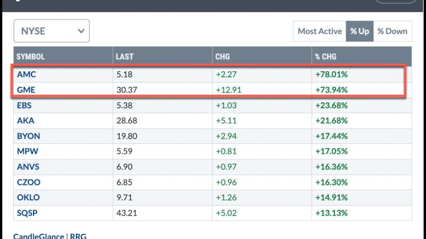Click EBS last price 5.38
426x239 pixels.
(x=125, y=105)
